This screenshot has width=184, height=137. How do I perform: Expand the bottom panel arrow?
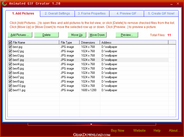[91, 124]
